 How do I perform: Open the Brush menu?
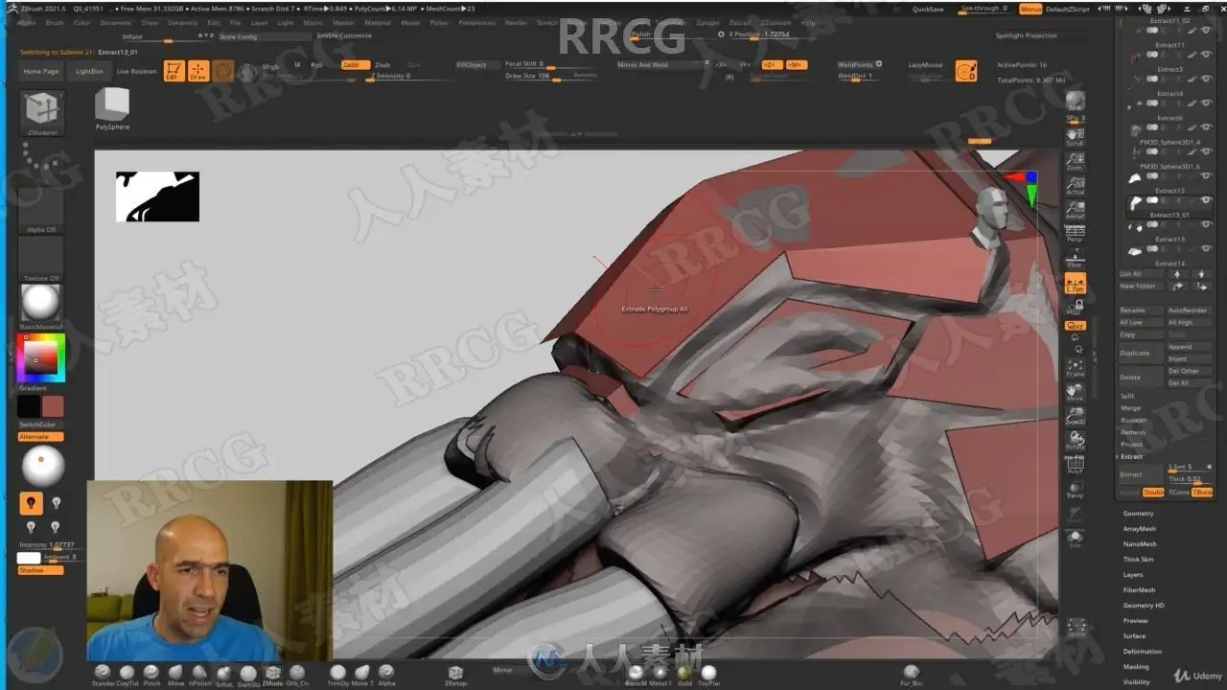pyautogui.click(x=55, y=22)
